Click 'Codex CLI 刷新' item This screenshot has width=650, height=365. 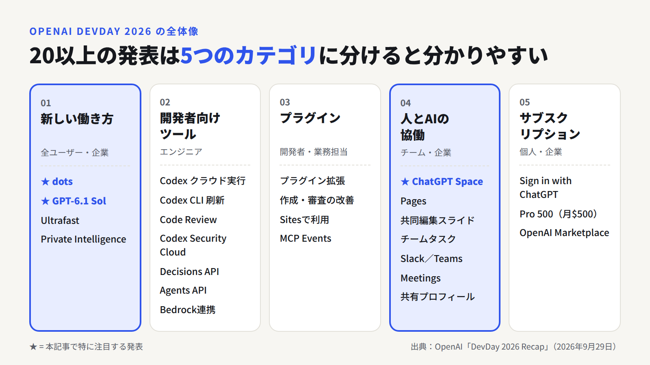pyautogui.click(x=192, y=200)
